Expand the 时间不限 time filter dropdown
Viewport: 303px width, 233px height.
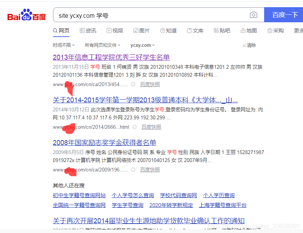[64, 45]
